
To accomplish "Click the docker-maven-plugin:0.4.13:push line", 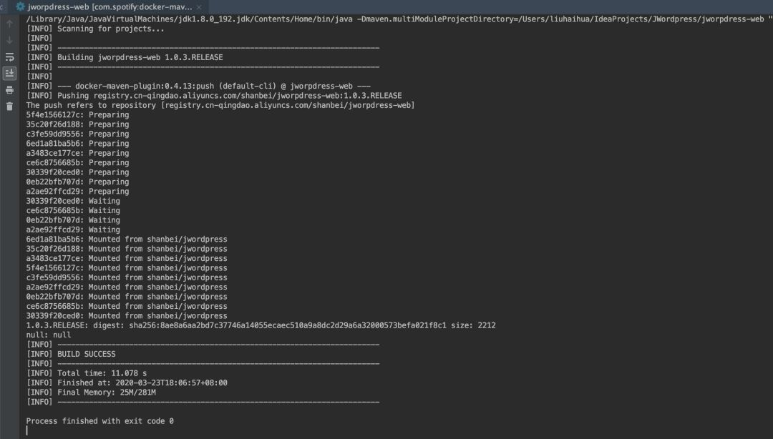I will tap(198, 86).
